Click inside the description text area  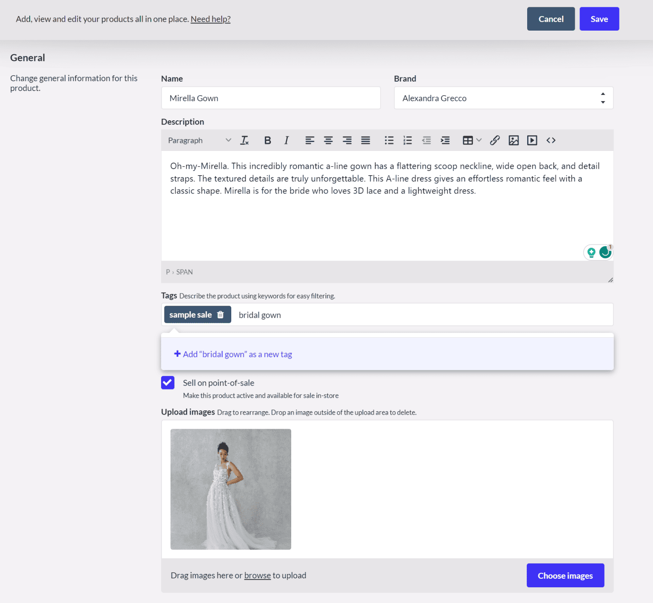387,206
